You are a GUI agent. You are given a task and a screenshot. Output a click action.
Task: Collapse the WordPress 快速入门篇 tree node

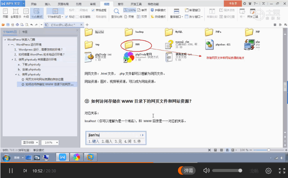[x=5, y=40]
